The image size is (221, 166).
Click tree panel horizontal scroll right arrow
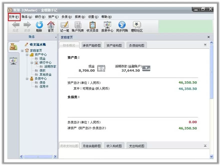point(55,156)
